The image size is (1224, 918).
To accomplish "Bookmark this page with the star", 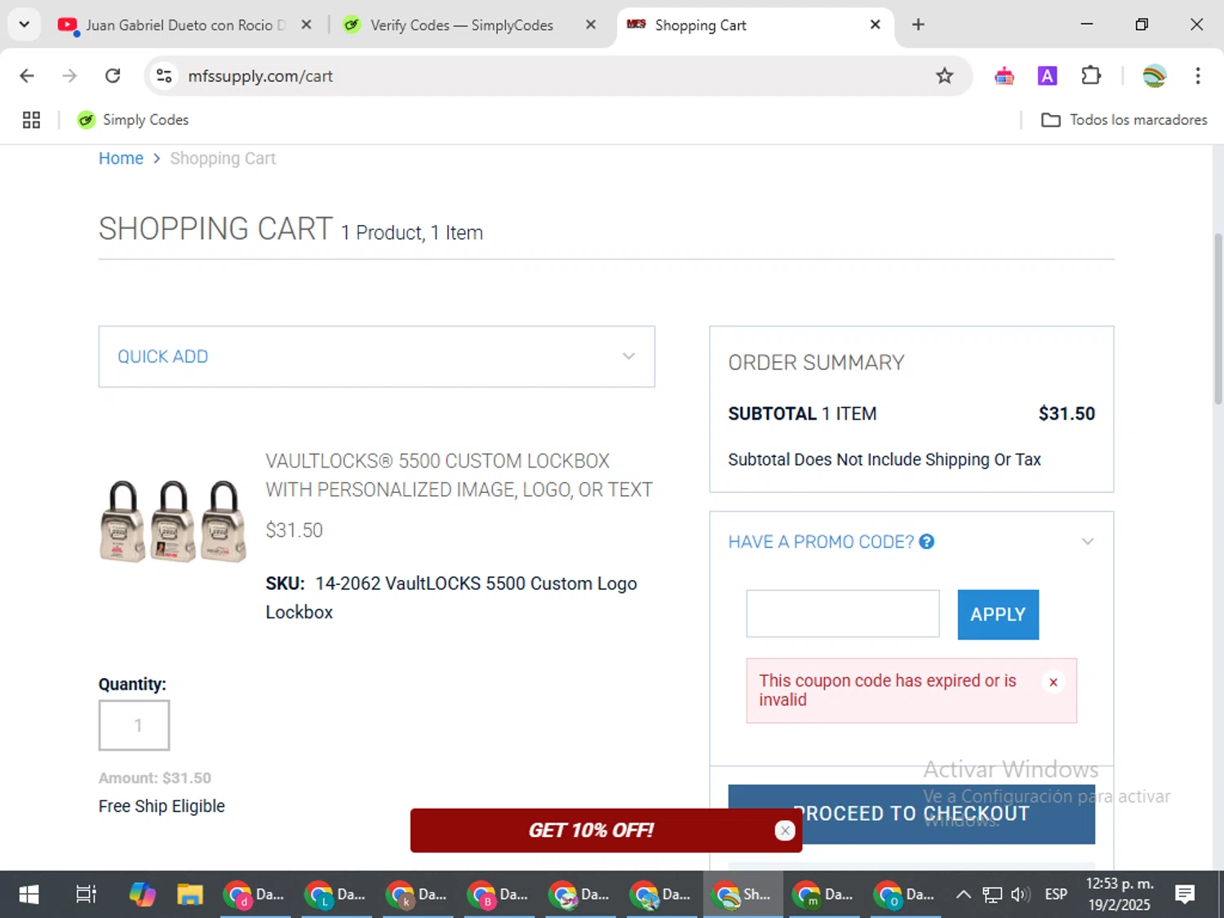I will (944, 76).
